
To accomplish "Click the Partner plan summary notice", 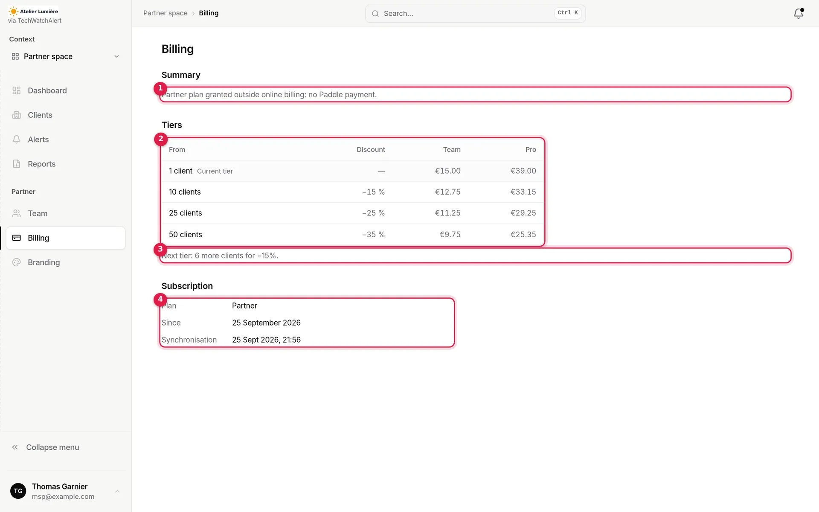I will point(269,95).
